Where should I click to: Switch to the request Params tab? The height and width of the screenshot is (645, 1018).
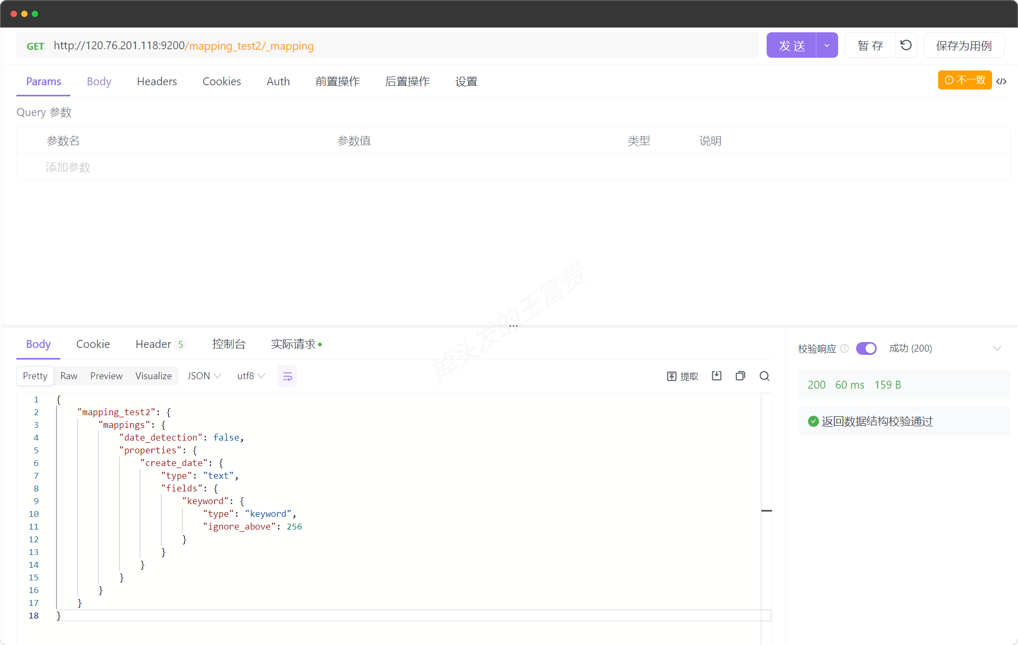(x=43, y=82)
